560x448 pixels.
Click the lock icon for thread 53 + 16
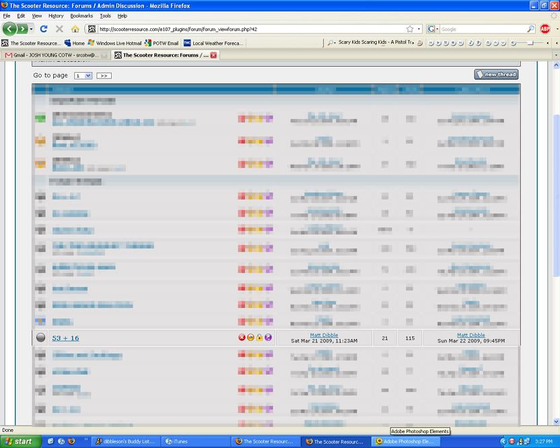click(x=259, y=338)
